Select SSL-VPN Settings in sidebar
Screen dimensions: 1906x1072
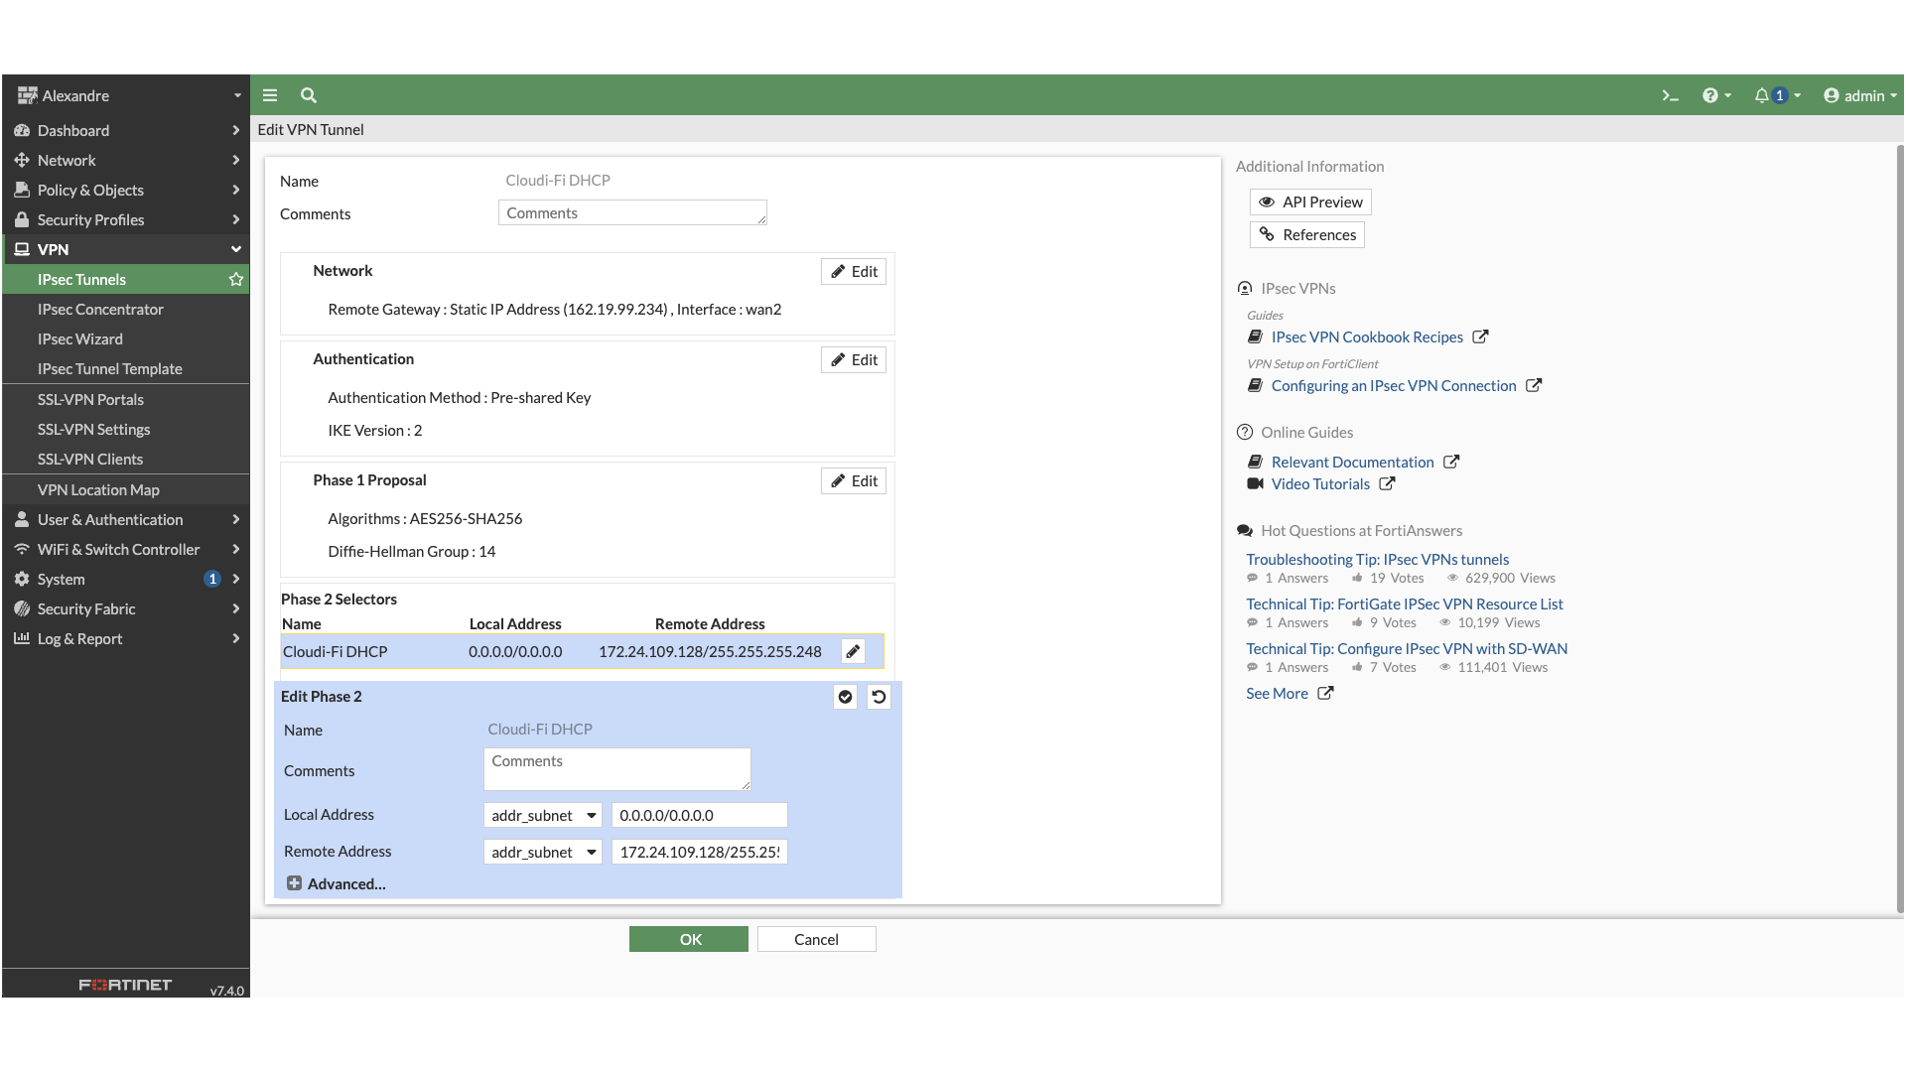[94, 429]
